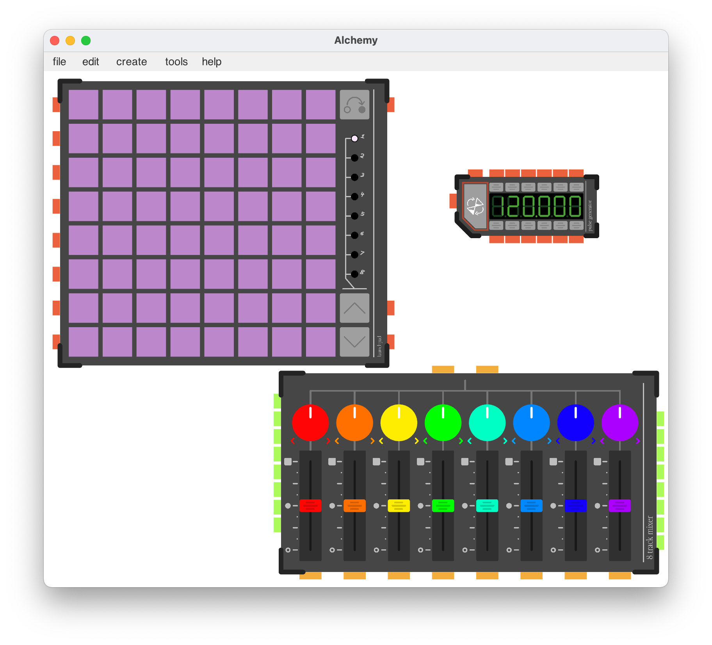Open the tools menu
The height and width of the screenshot is (645, 712).
tap(176, 62)
